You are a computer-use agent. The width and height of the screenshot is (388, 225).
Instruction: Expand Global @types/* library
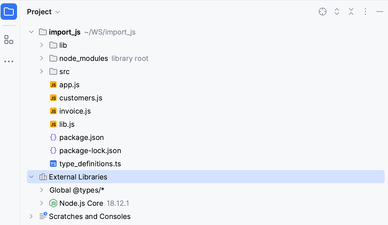41,190
